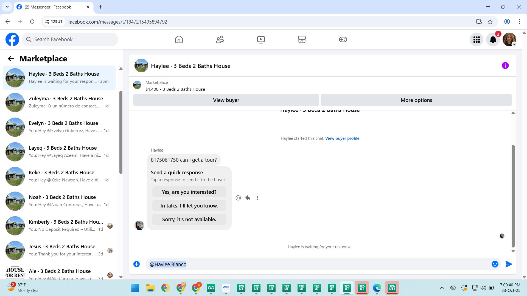Open the nine-dot Menu grid icon

[476, 39]
